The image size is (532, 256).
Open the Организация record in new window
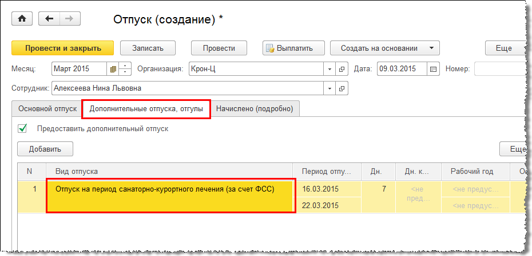click(x=342, y=69)
